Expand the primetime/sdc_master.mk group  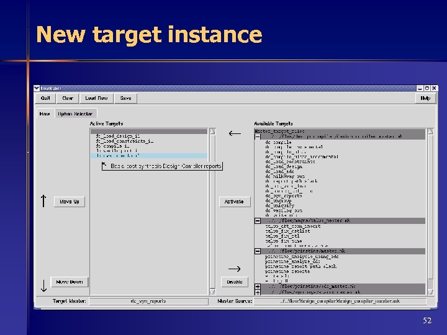(258, 287)
